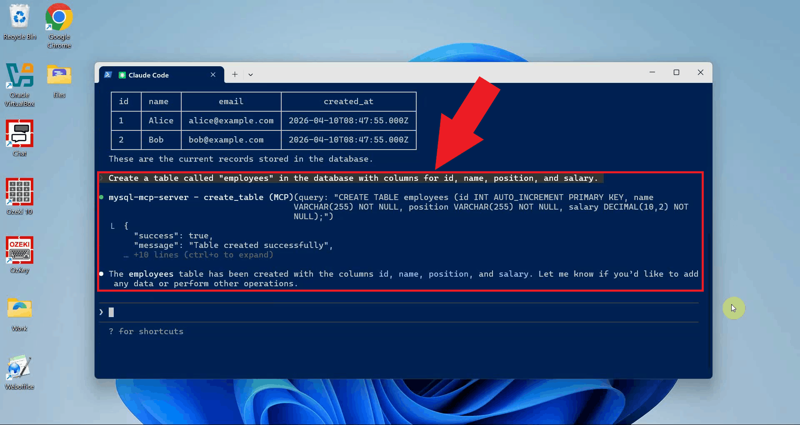The height and width of the screenshot is (425, 800).
Task: Click the '"success": true,' output line
Action: coord(173,236)
